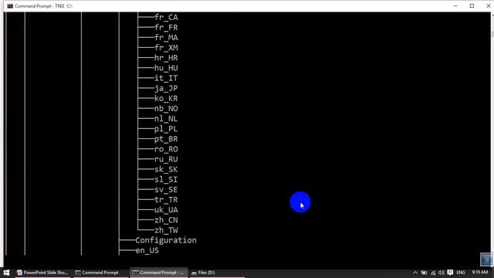Click the sv_SE folder entry
The width and height of the screenshot is (494, 278).
[x=166, y=190]
